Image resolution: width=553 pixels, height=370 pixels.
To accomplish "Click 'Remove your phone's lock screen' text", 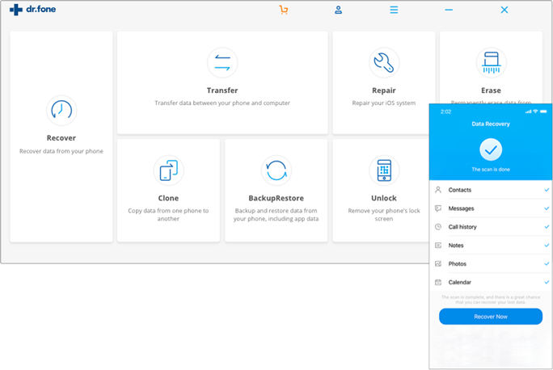I will click(x=384, y=215).
